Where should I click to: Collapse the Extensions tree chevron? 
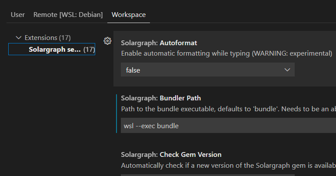18,38
